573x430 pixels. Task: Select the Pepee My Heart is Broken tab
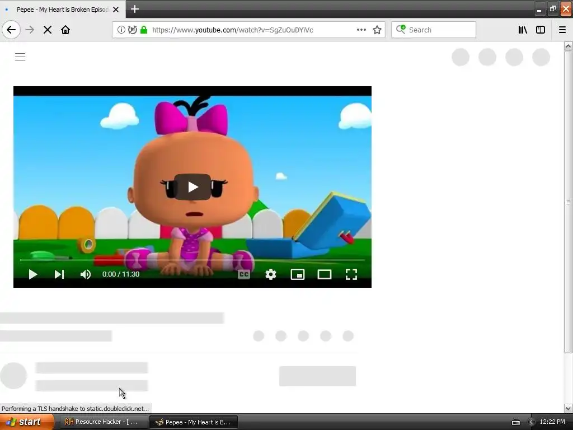point(63,9)
